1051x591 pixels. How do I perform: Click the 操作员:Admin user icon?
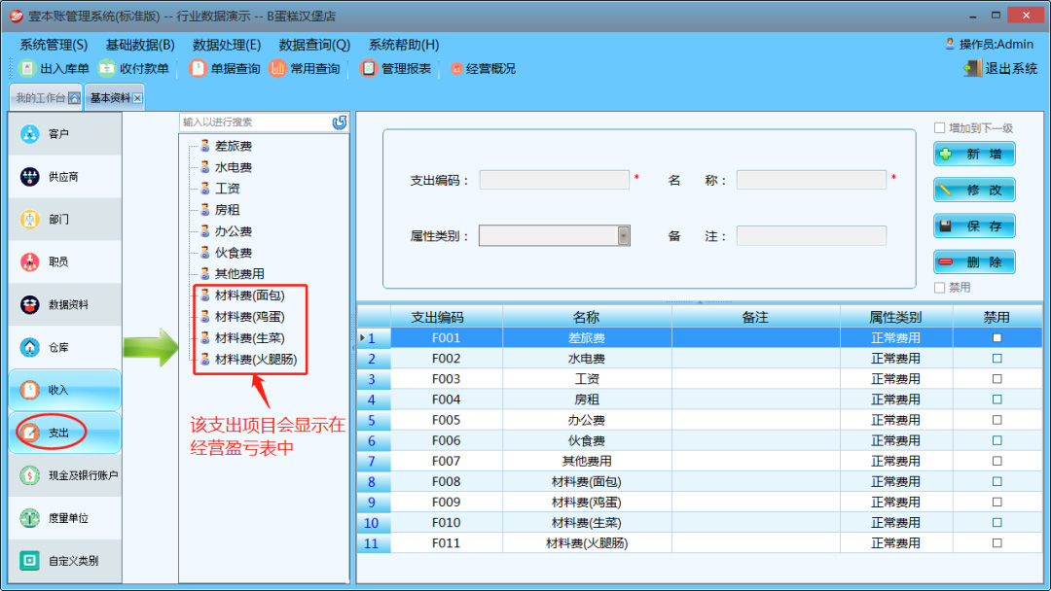[950, 44]
